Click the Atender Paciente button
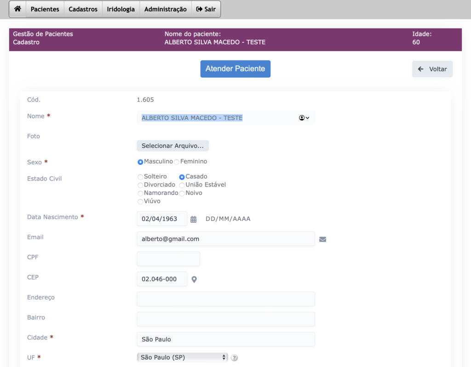This screenshot has width=471, height=367. tap(235, 69)
